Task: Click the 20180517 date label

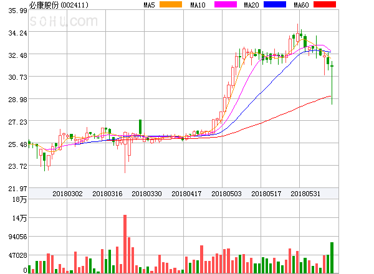Action: 266,194
